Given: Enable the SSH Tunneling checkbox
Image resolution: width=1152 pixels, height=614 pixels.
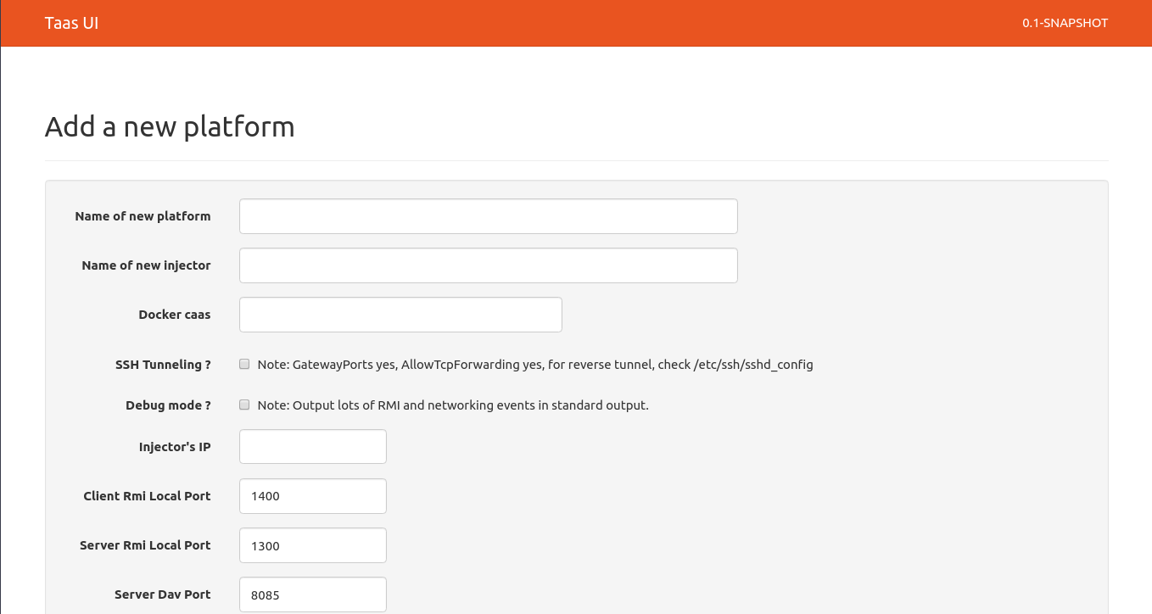Looking at the screenshot, I should (x=244, y=364).
